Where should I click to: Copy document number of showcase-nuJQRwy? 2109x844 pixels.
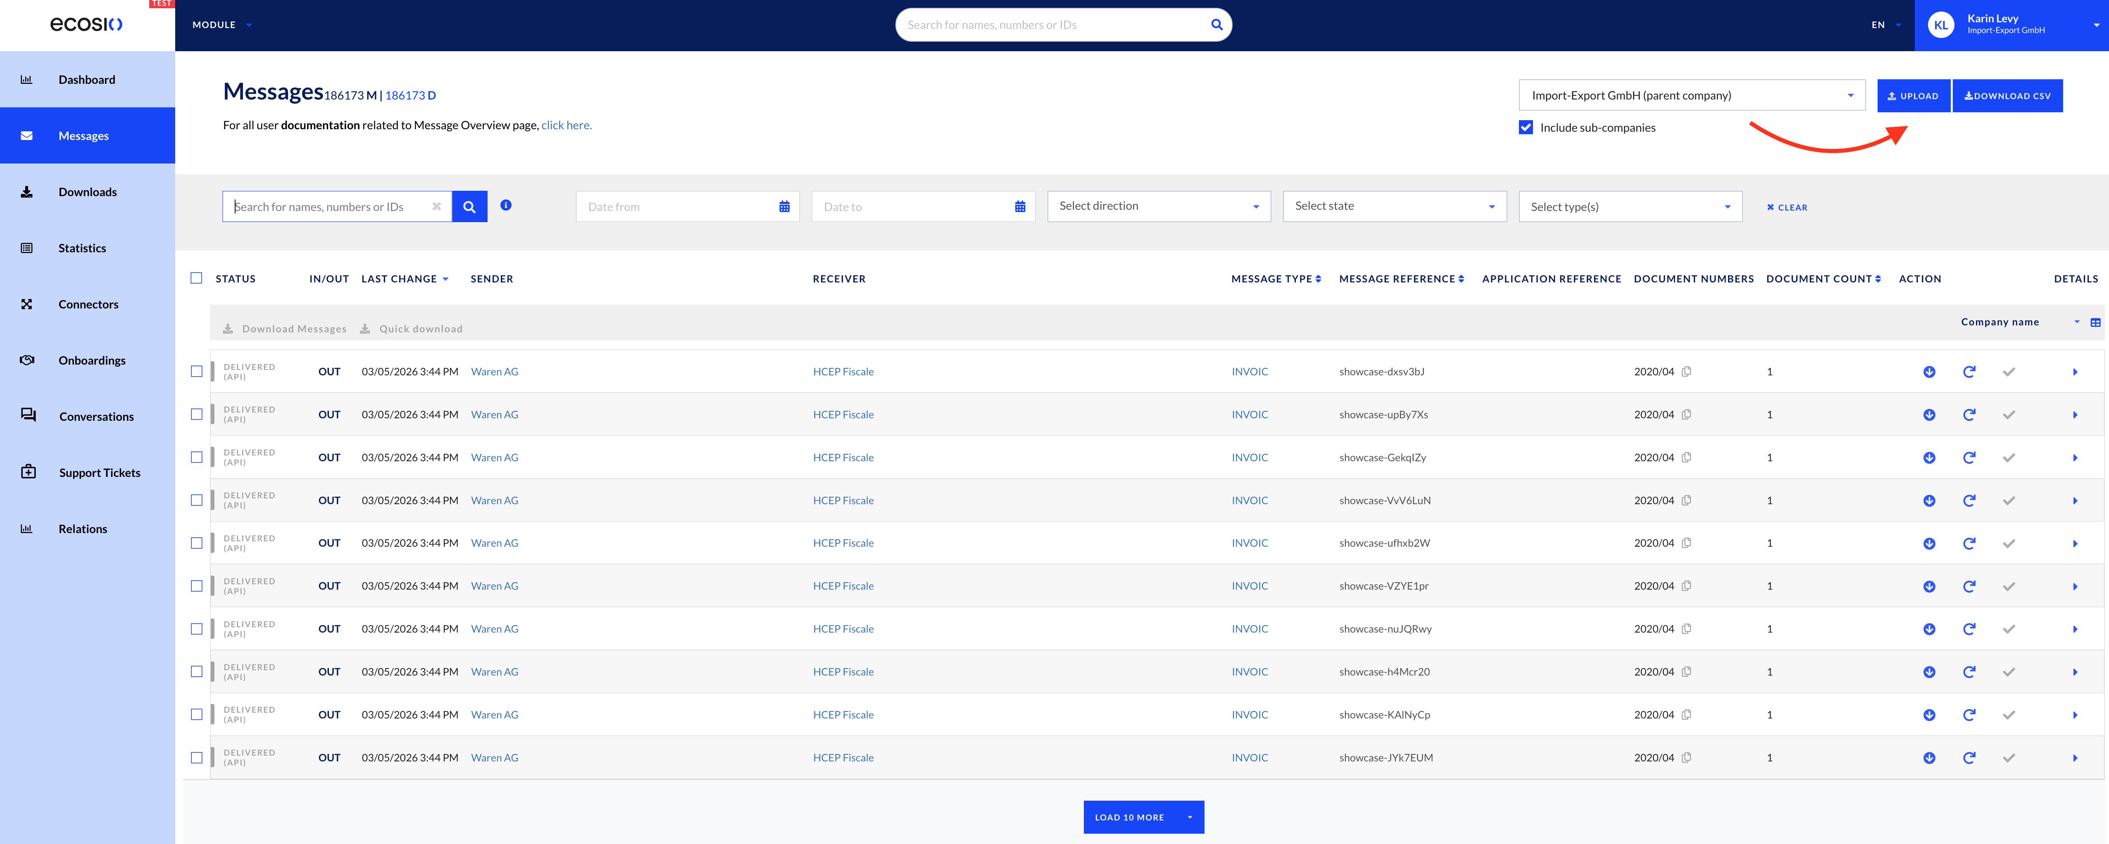(1687, 629)
